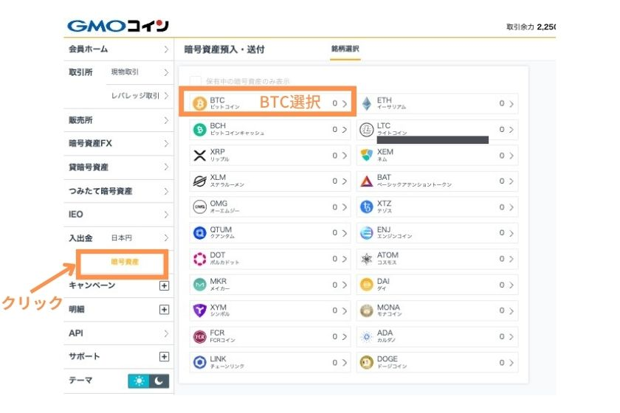Click the QTUM coin icon
620x413 pixels.
click(x=200, y=233)
